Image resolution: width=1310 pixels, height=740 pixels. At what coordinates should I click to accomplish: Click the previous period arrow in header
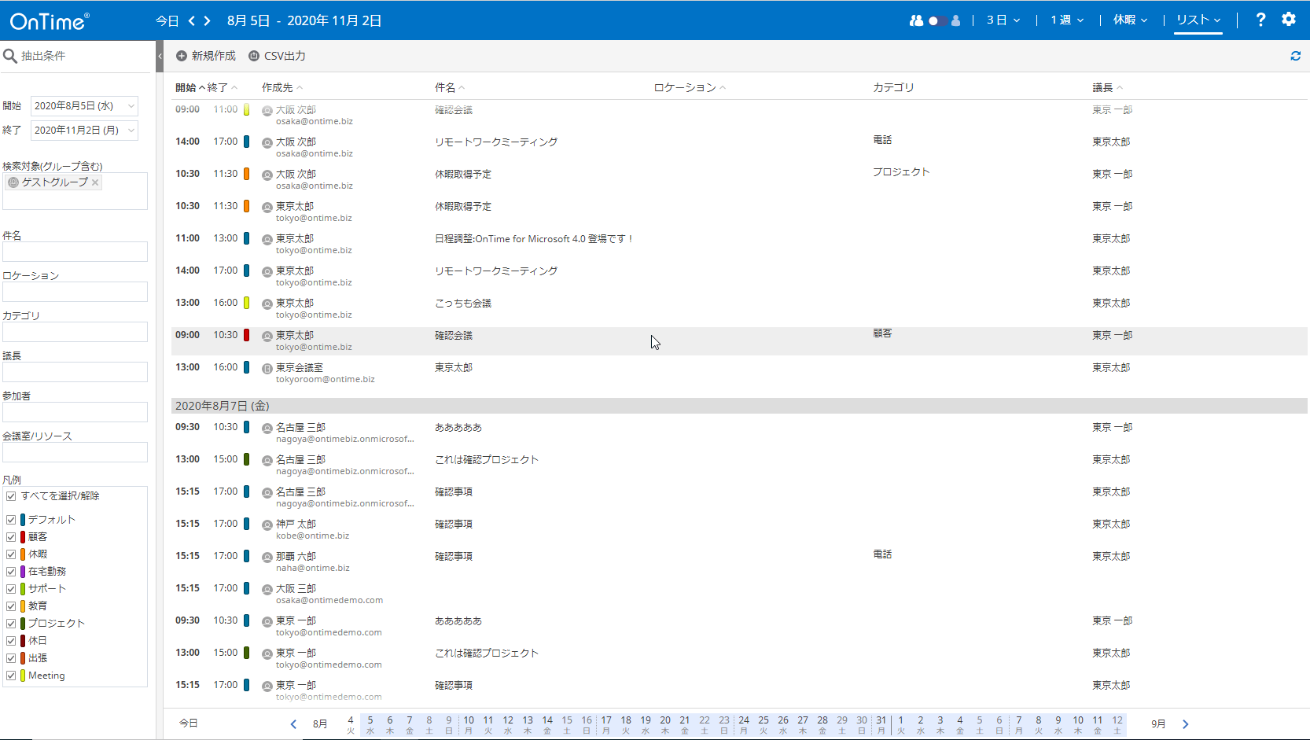(191, 21)
